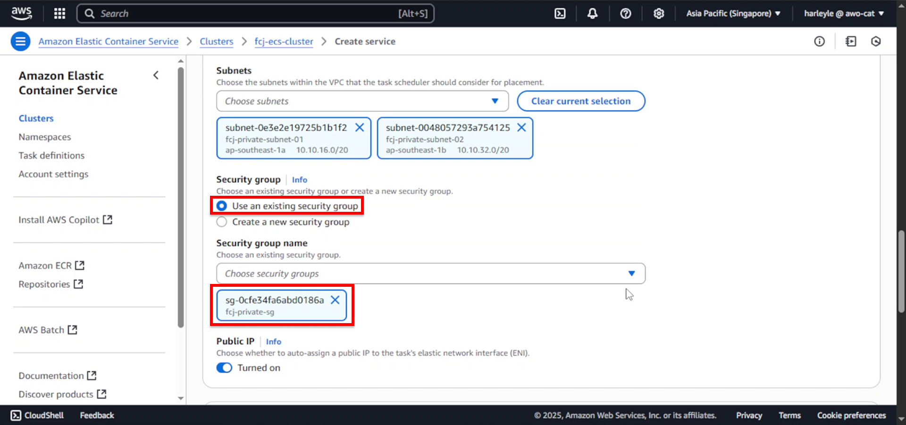
Task: Open the Security group Info link
Action: [300, 180]
